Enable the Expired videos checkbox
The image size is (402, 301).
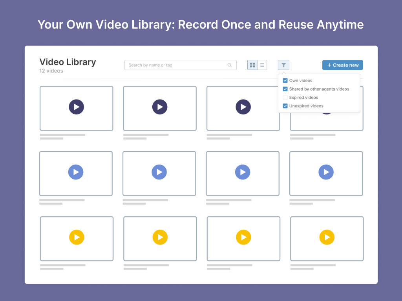[285, 98]
